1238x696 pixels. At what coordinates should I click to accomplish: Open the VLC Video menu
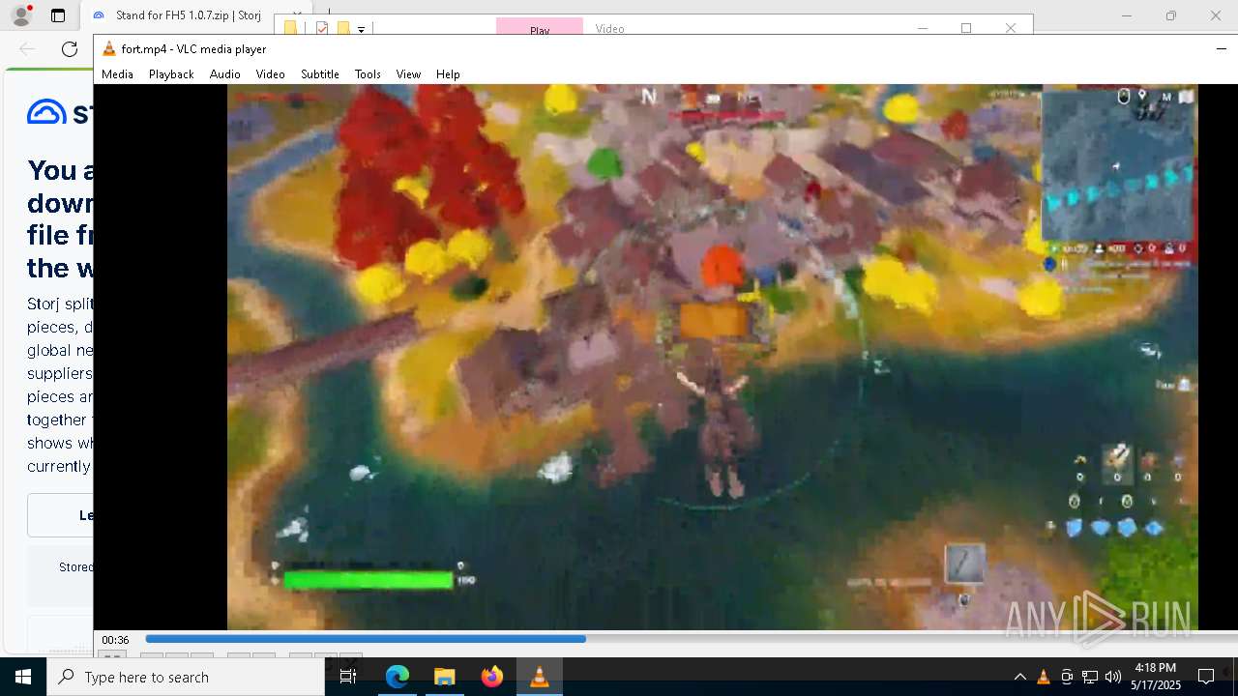click(x=270, y=73)
